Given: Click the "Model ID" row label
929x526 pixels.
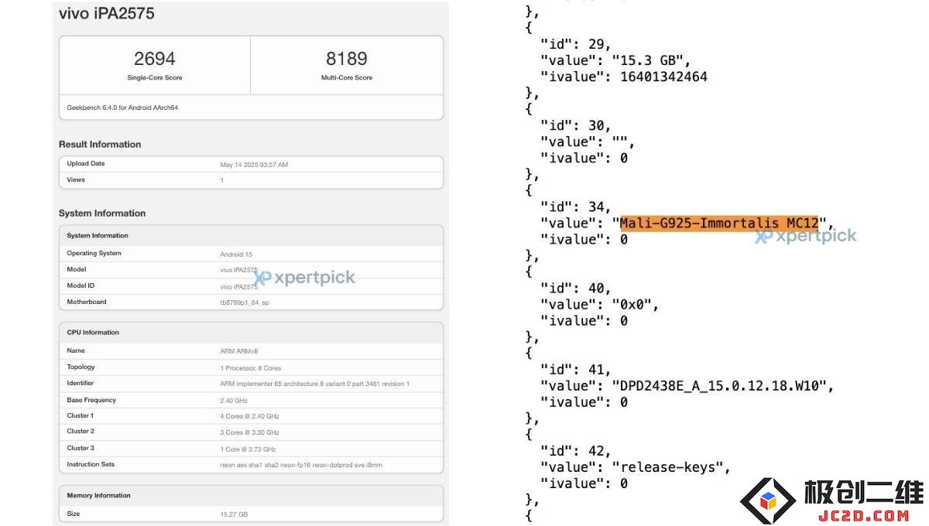Looking at the screenshot, I should click(x=81, y=286).
